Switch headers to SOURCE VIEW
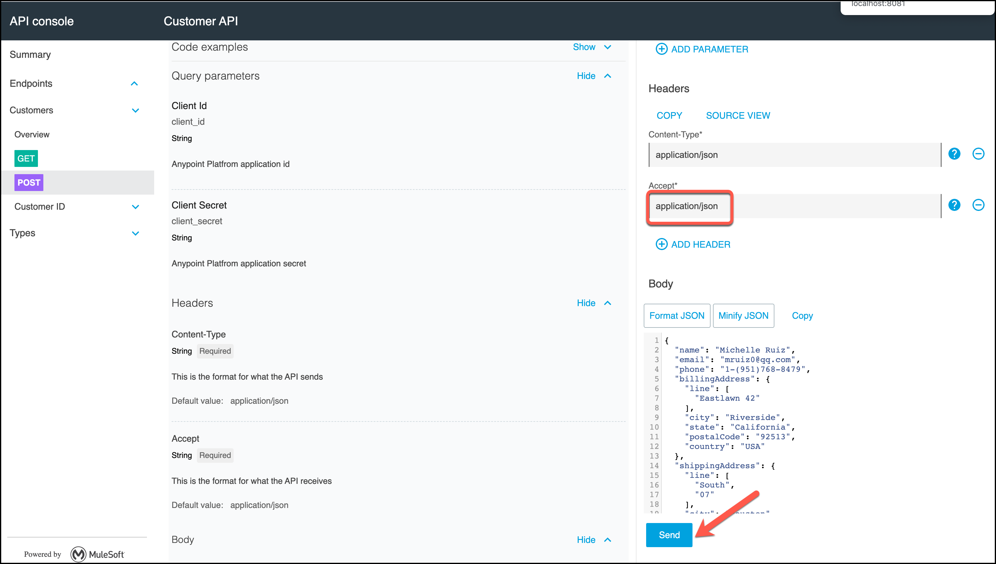 pos(738,115)
